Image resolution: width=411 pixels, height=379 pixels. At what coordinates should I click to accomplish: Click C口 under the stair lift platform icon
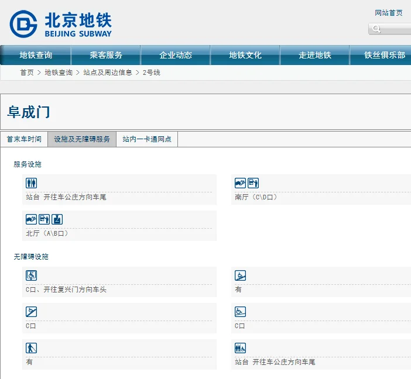(x=30, y=326)
